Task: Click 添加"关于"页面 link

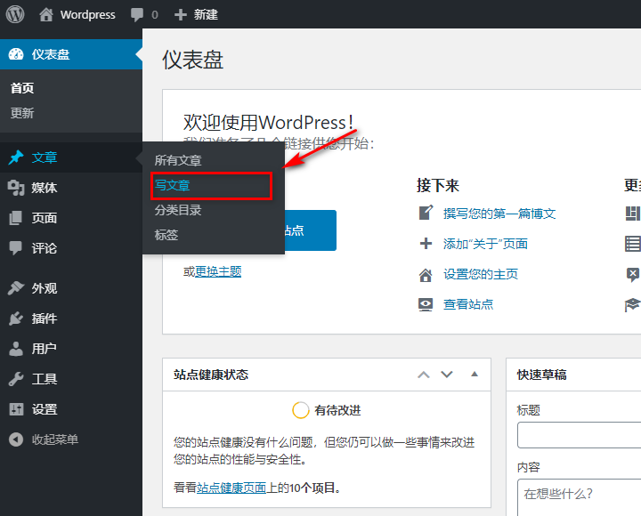Action: click(x=485, y=244)
